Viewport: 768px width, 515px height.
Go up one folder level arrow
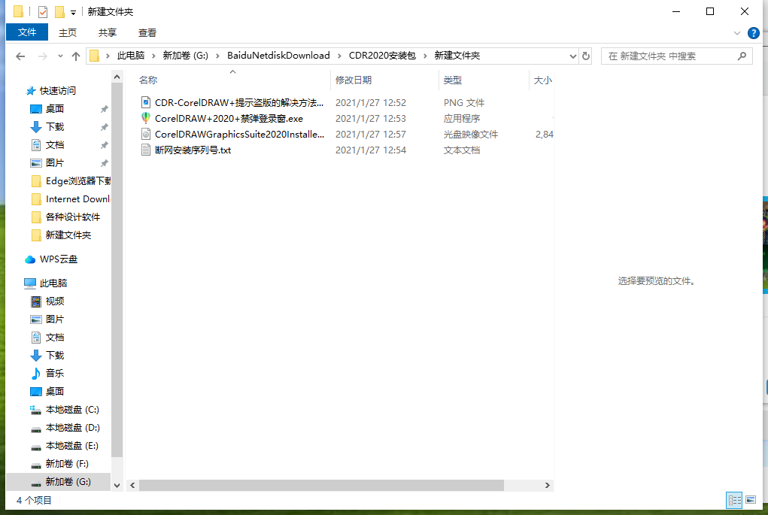tap(76, 56)
